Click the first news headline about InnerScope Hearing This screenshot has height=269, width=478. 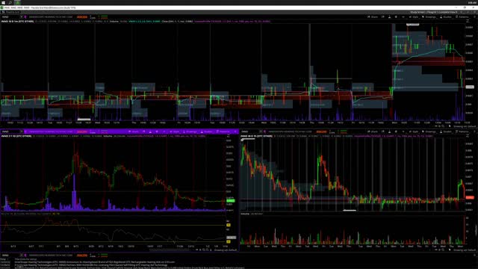coord(95,262)
